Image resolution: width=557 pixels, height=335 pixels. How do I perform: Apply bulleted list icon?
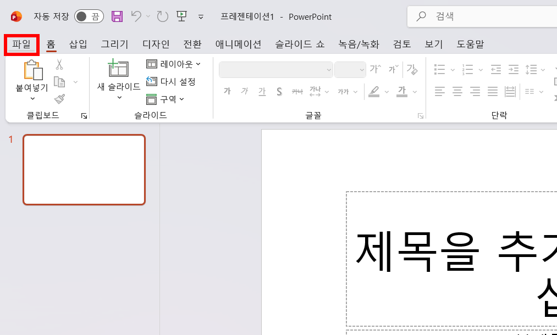[x=440, y=69]
